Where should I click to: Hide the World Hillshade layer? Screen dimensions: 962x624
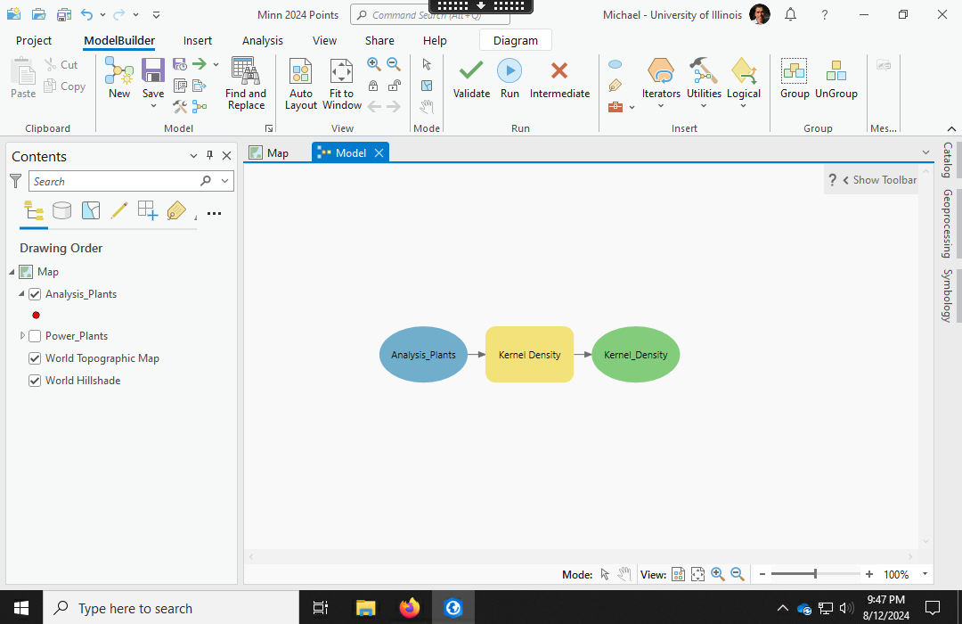point(36,381)
